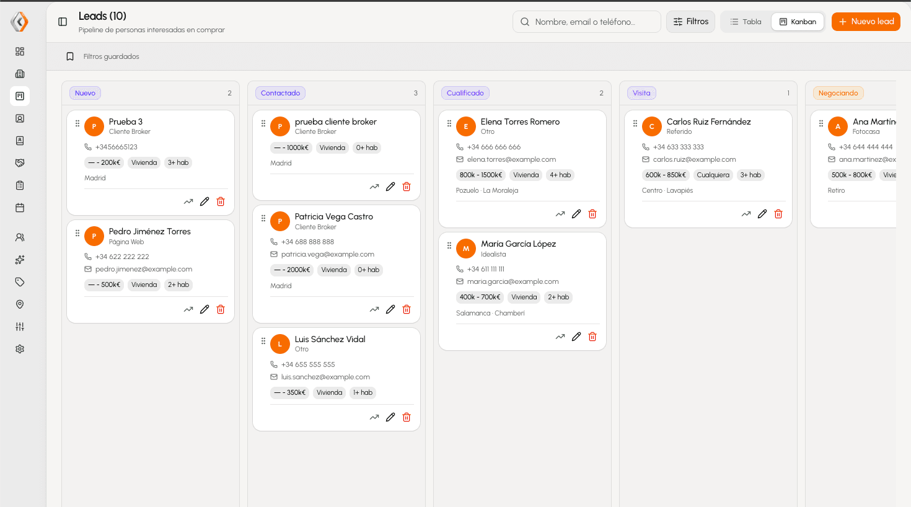
Task: Delete the Carlos Ruiz Fernández lead
Action: coord(778,214)
